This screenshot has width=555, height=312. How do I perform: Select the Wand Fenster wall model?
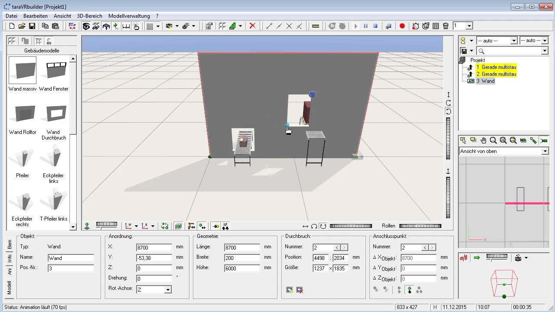53,74
